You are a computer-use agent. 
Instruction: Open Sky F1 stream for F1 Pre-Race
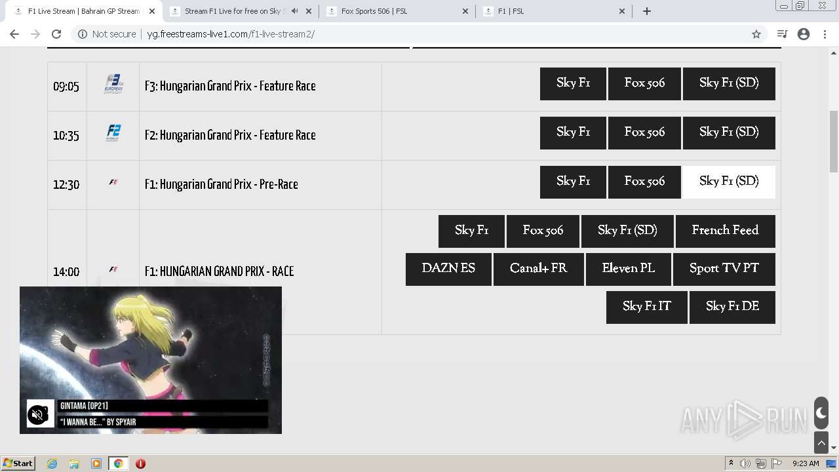click(x=573, y=182)
